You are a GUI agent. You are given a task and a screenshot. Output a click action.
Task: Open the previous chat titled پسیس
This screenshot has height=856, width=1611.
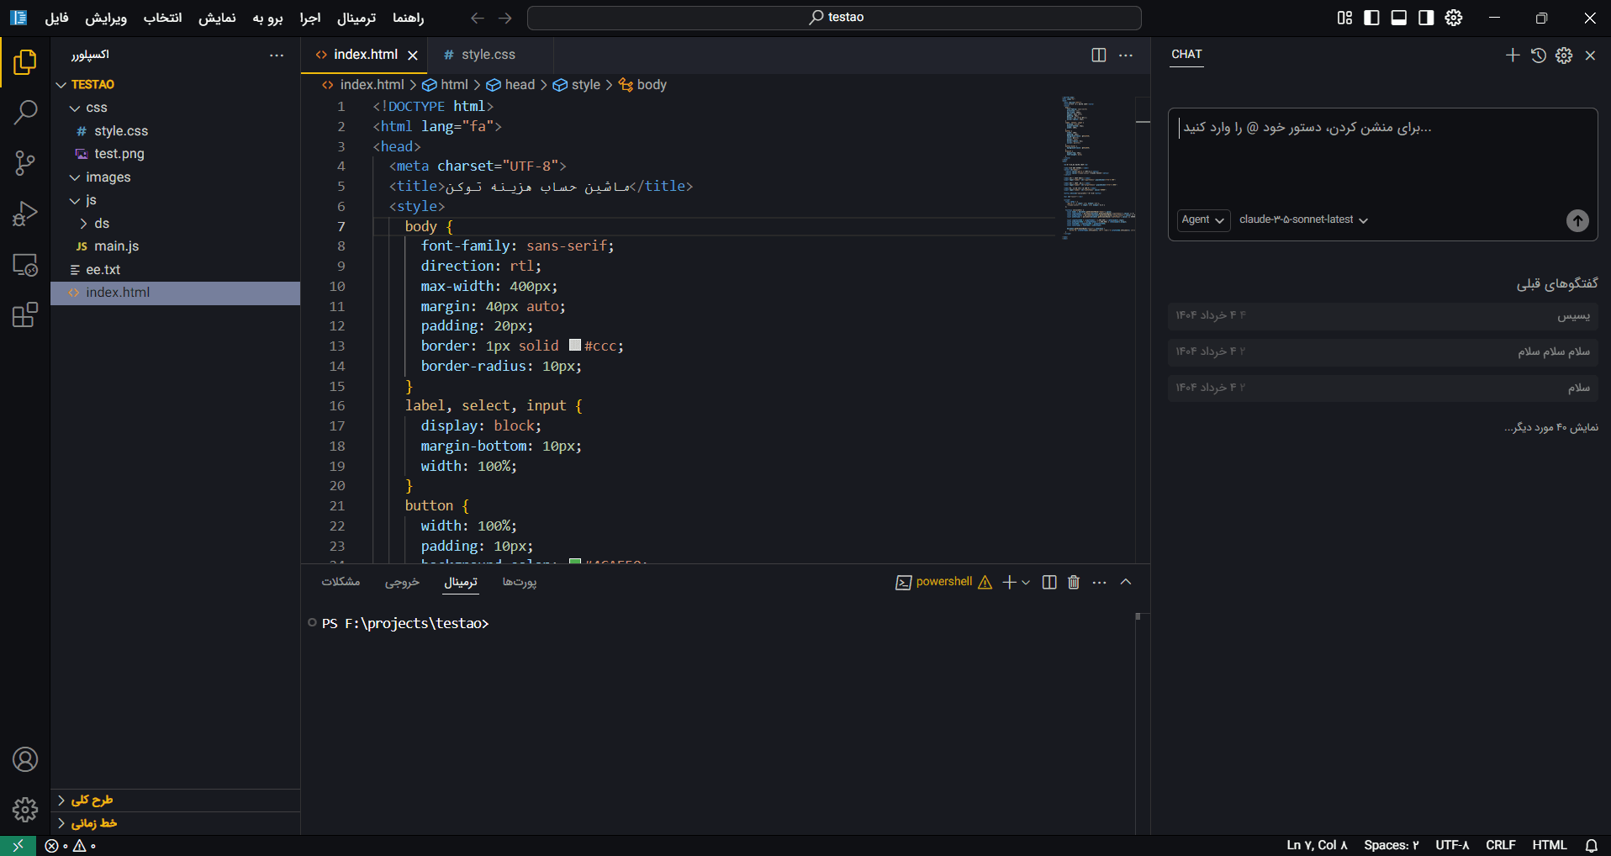coord(1383,315)
